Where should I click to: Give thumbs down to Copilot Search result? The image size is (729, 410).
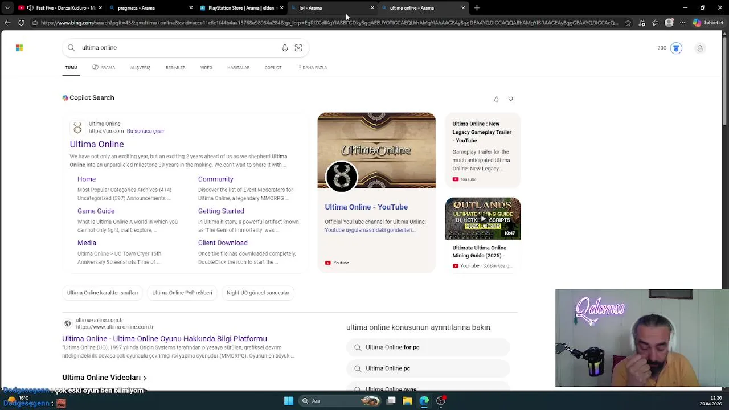511,99
